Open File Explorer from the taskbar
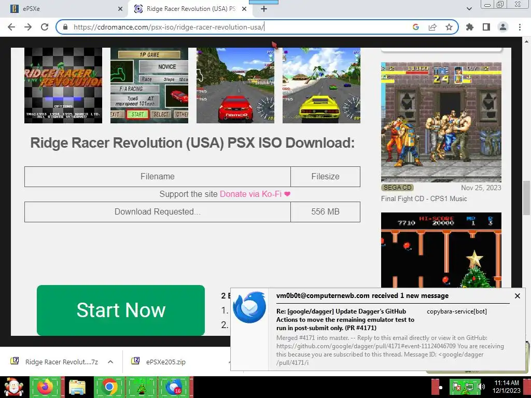 [x=77, y=387]
